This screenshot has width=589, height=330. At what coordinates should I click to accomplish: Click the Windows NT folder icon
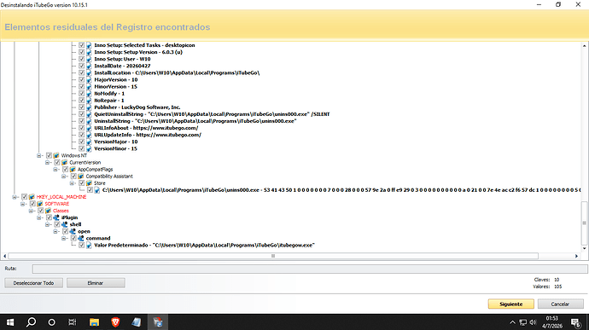(x=56, y=155)
